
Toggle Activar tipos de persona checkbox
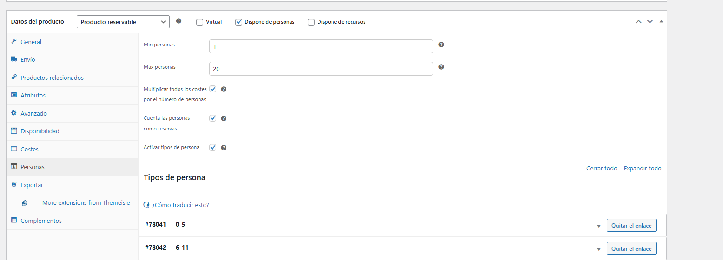(213, 148)
